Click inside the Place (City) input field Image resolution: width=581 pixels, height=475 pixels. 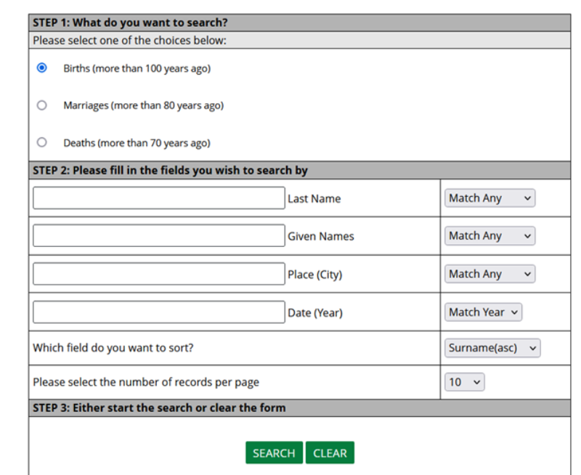pos(158,274)
